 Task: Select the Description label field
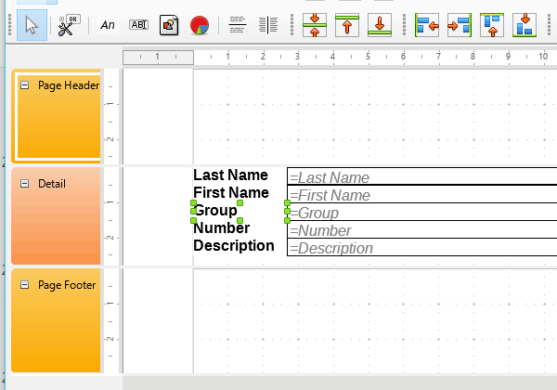coord(234,246)
